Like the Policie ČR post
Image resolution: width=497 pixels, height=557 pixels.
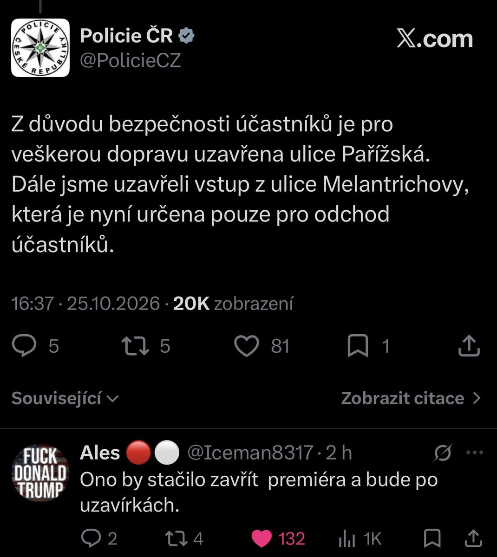pos(246,346)
